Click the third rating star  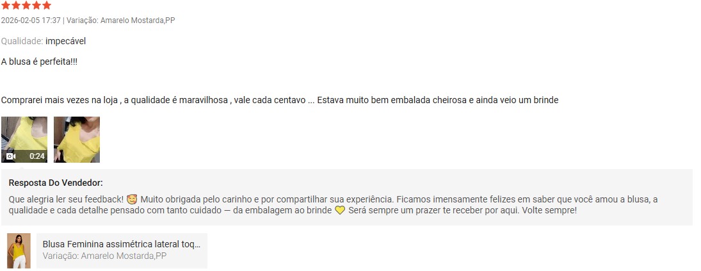pyautogui.click(x=26, y=5)
